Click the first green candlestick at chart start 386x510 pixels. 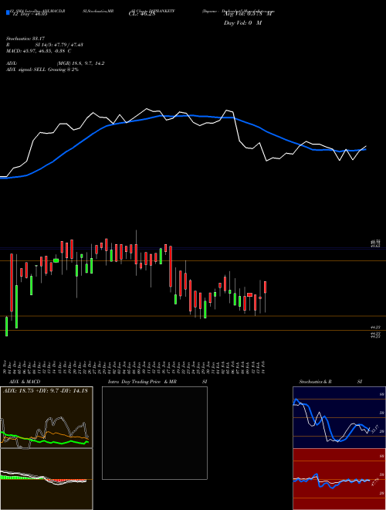[x=6, y=326]
